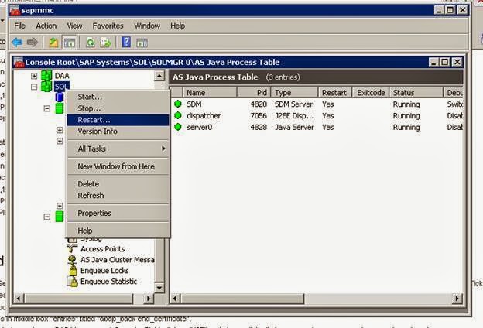
Task: Click tree pane scroll down arrow
Action: [x=159, y=288]
